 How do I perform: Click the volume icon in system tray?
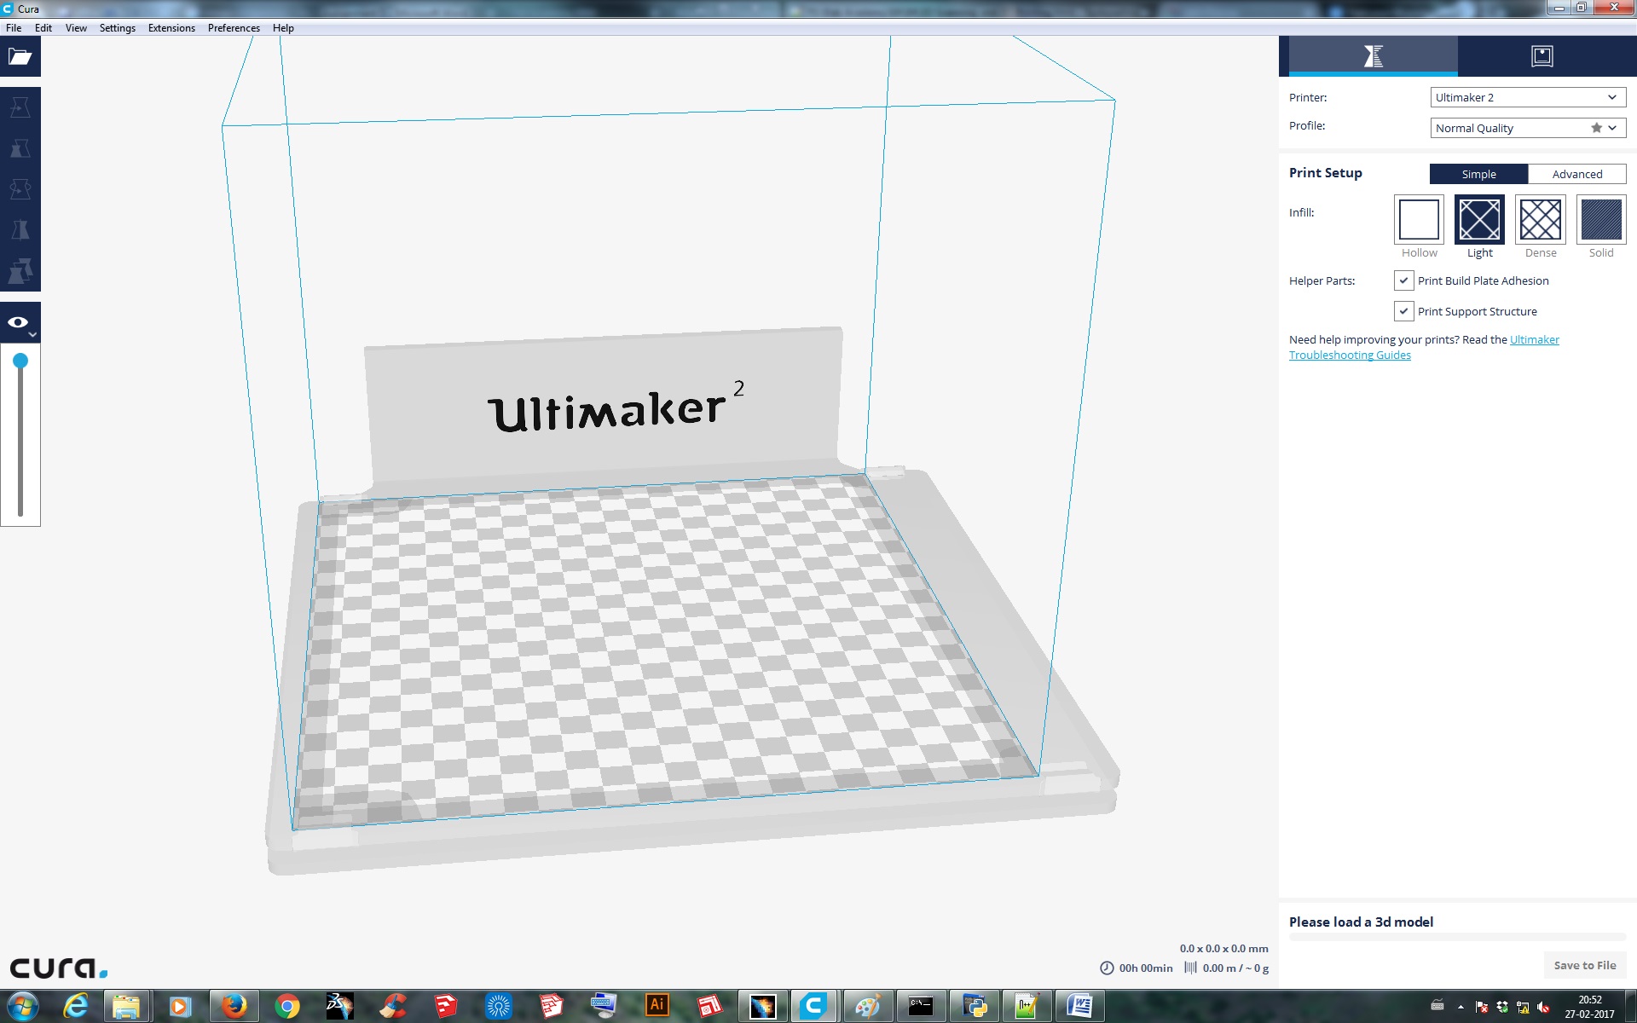(1543, 1007)
